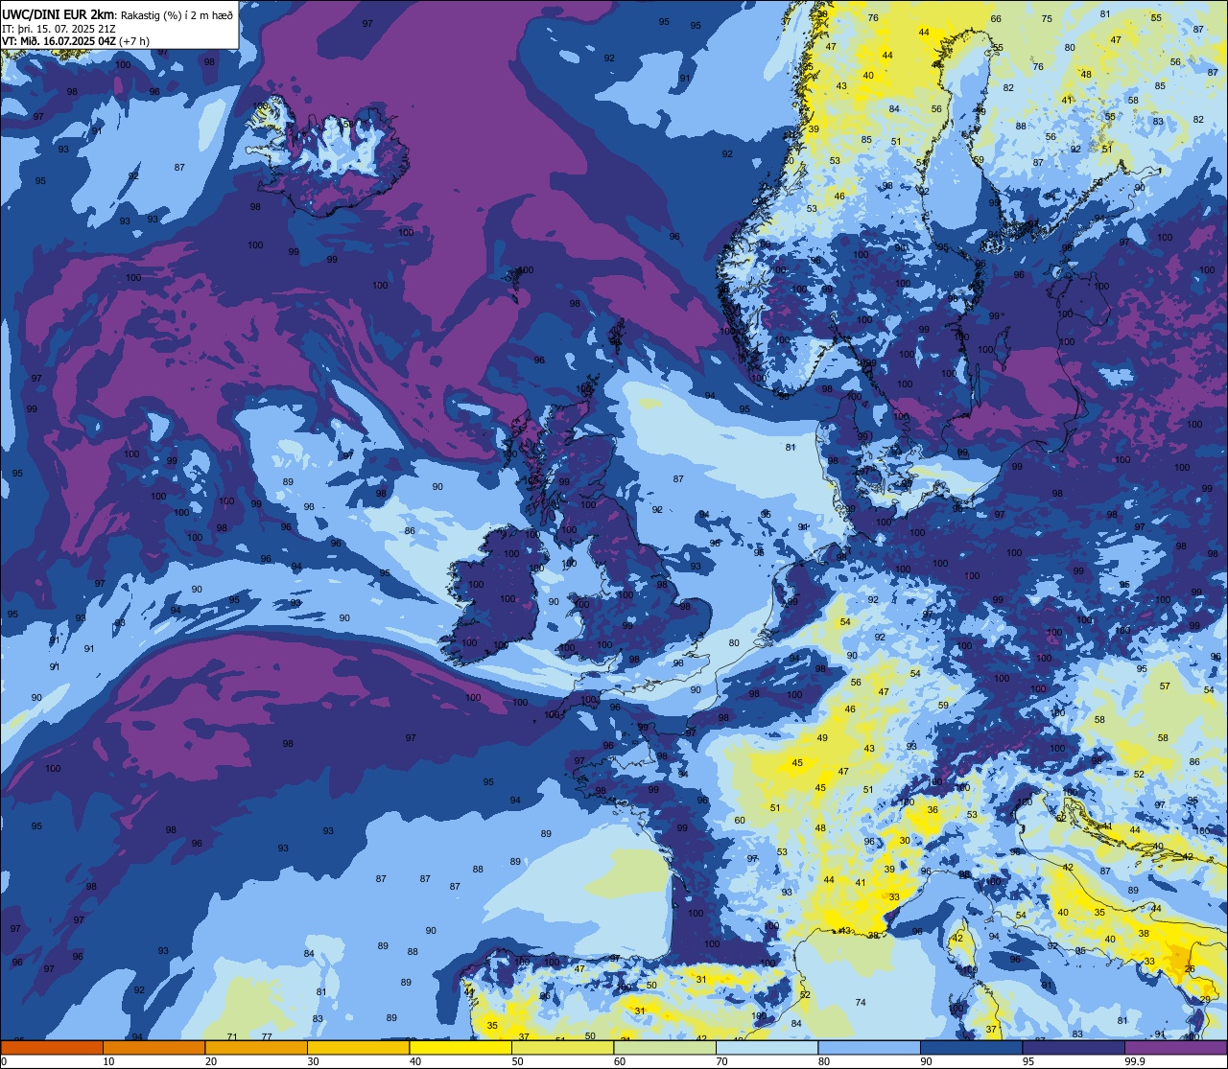The height and width of the screenshot is (1069, 1228).
Task: Click the legend tick label "20"
Action: (x=211, y=1061)
